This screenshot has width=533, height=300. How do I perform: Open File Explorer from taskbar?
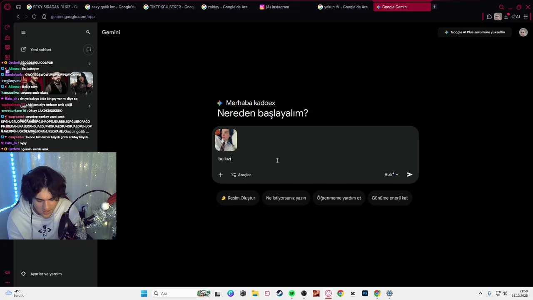[x=255, y=293]
